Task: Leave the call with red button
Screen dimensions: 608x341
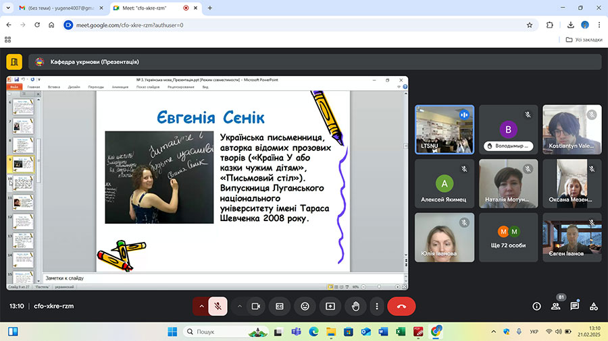Action: click(401, 306)
